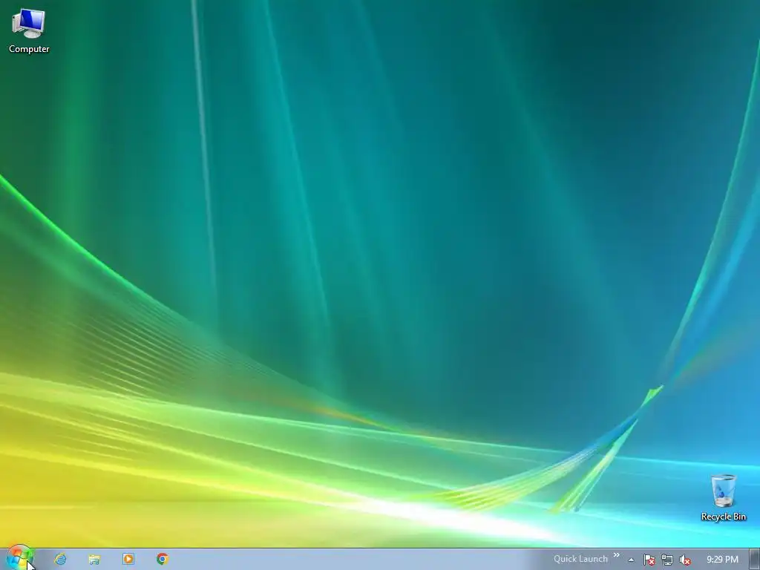Select the Computer desktop icon
Image resolution: width=760 pixels, height=570 pixels.
click(x=29, y=31)
